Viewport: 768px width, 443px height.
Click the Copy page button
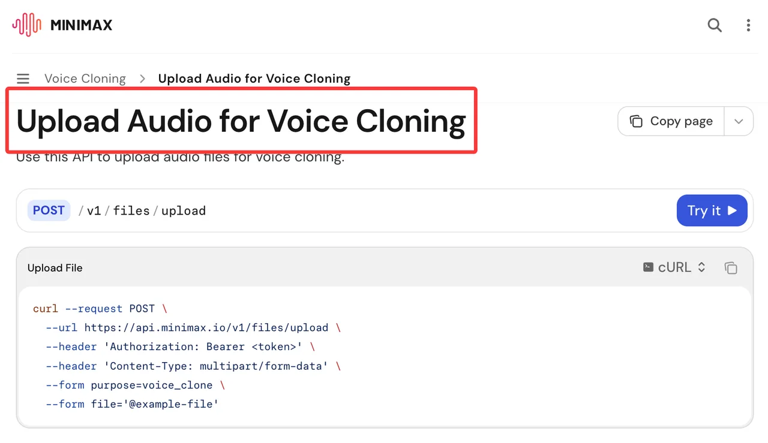[671, 121]
